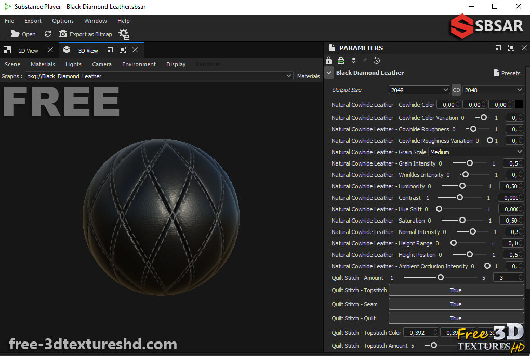Switch to the 2D View tab
This screenshot has width=530, height=356.
pos(29,50)
